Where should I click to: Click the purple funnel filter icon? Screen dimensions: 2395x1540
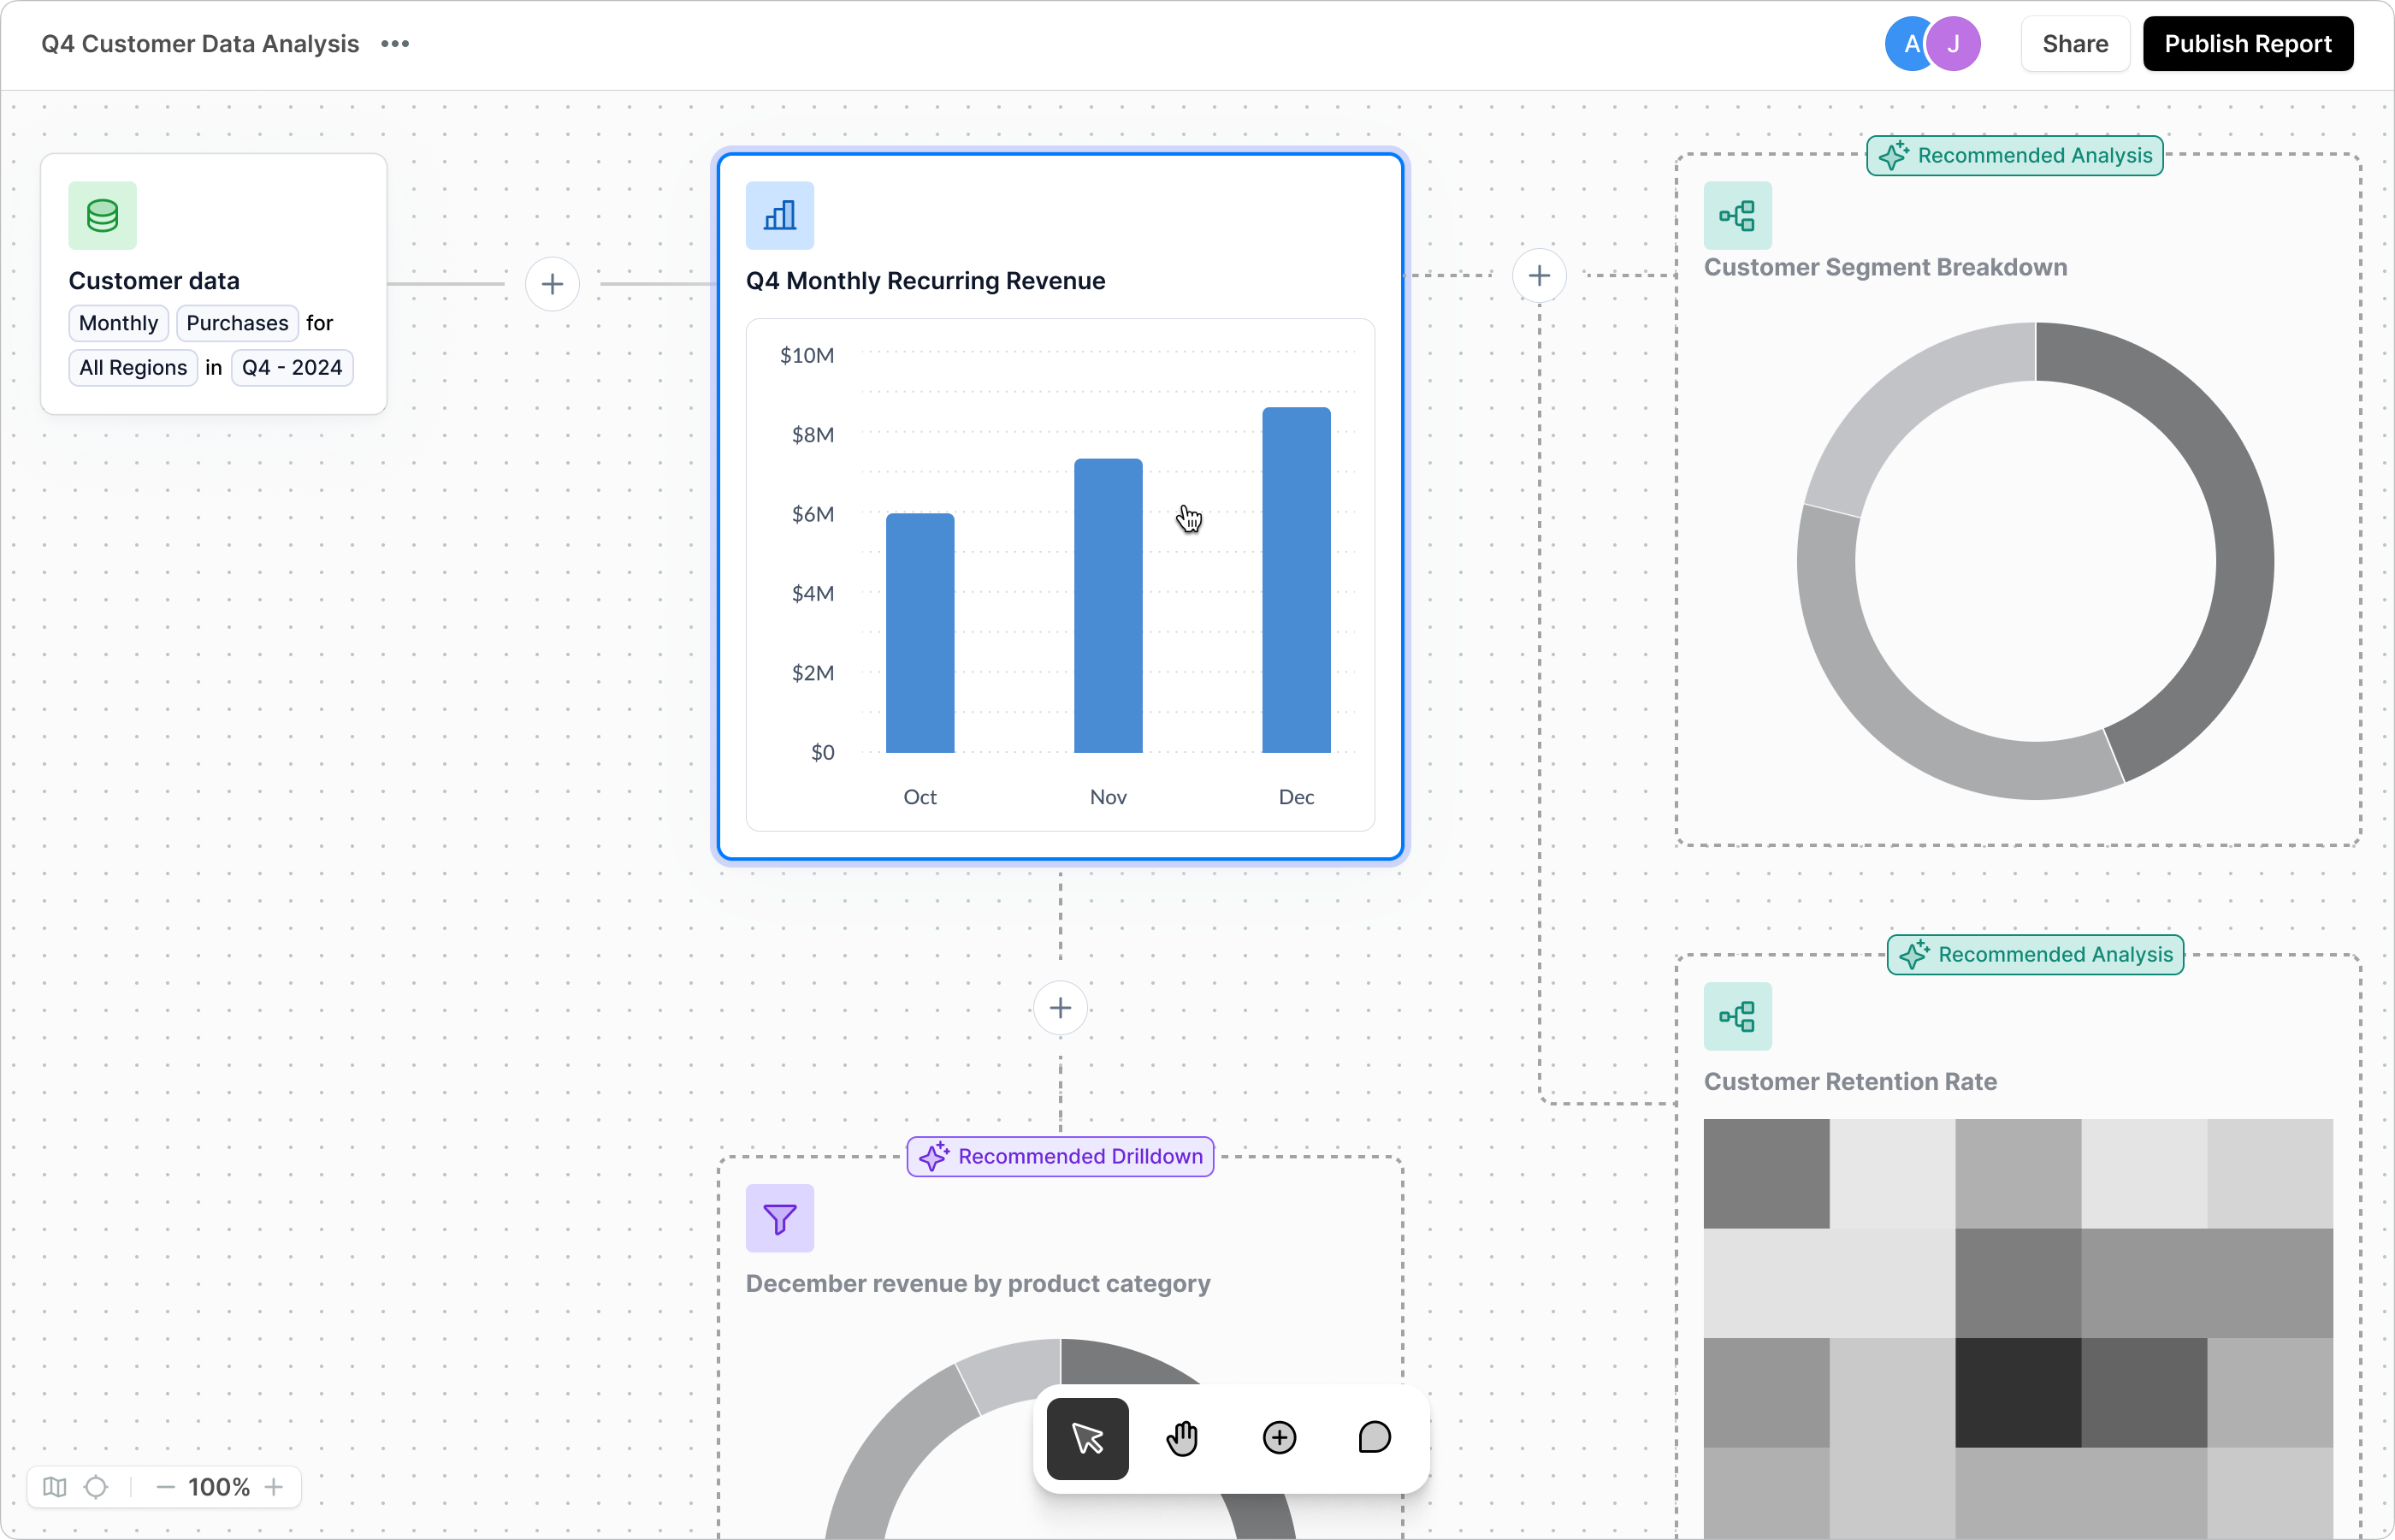[780, 1218]
